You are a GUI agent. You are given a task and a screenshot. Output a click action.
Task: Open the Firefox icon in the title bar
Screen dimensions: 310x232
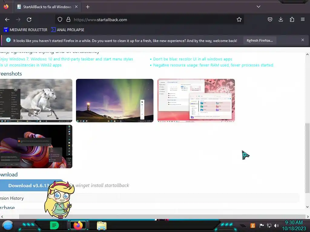[x=6, y=7]
